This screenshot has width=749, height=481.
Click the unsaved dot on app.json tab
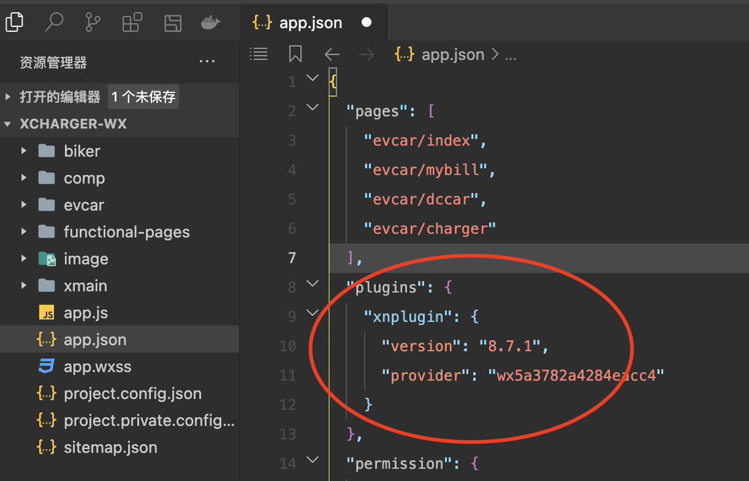tap(367, 23)
